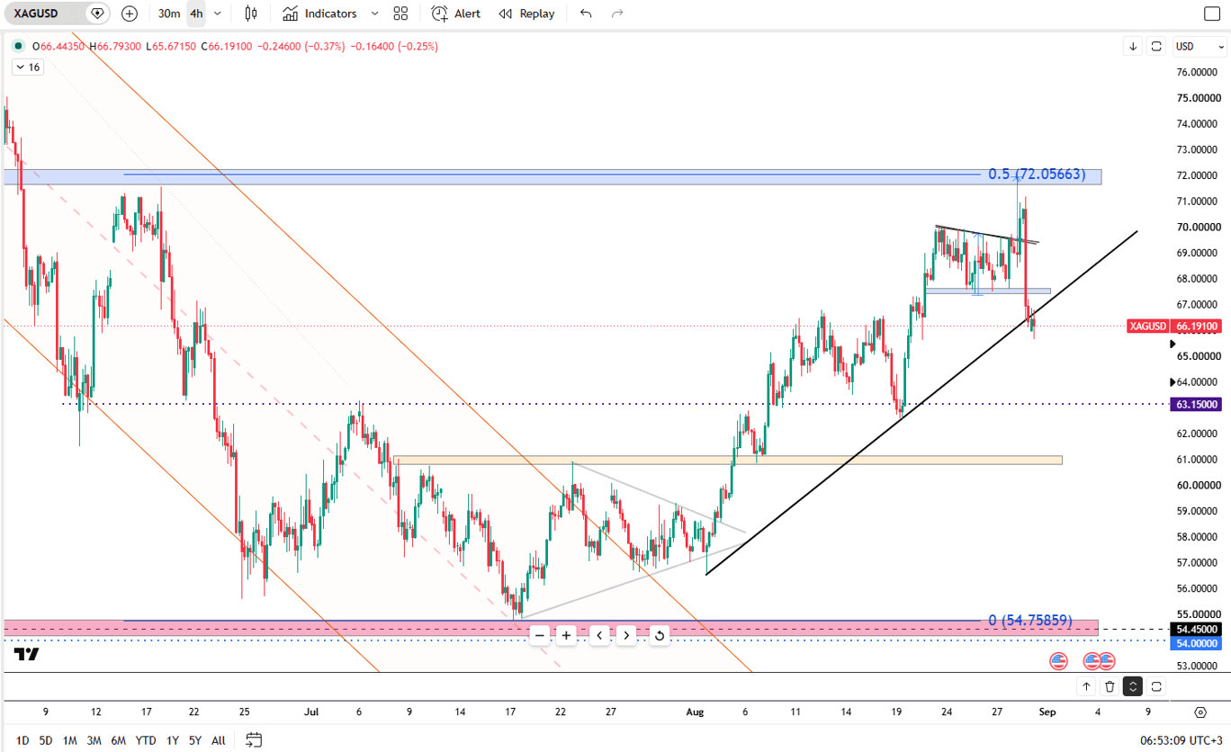
Task: Select the 1Y date range
Action: point(172,740)
